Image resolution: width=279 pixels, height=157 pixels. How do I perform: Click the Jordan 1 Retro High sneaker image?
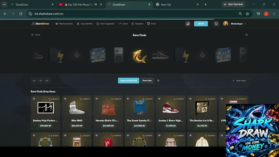pyautogui.click(x=171, y=108)
